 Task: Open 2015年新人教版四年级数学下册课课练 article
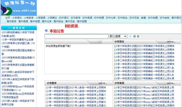pos(18,74)
